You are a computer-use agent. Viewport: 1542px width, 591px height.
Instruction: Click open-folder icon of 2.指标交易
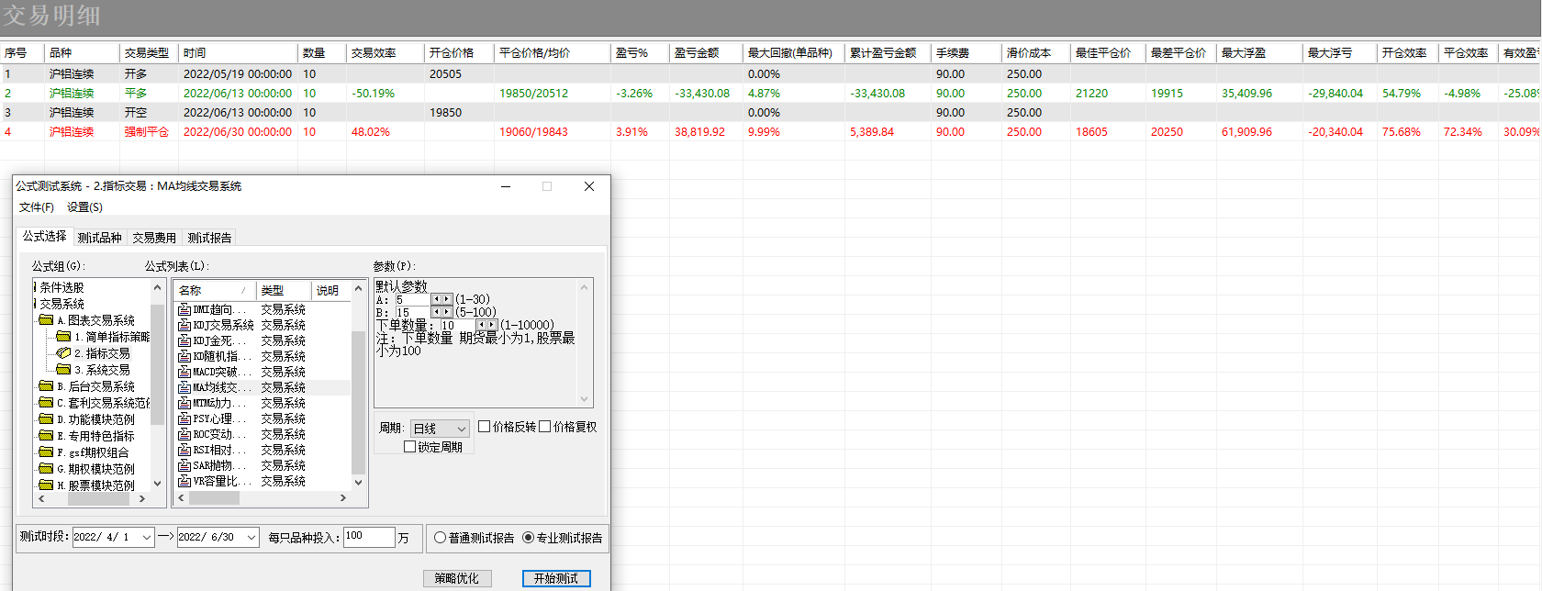click(63, 353)
